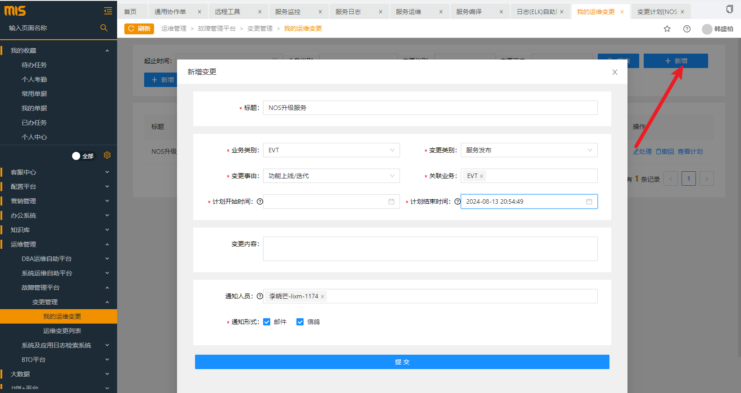741x393 pixels.
Task: Open the 变更类别 dropdown showing 服务发布
Action: tap(529, 150)
